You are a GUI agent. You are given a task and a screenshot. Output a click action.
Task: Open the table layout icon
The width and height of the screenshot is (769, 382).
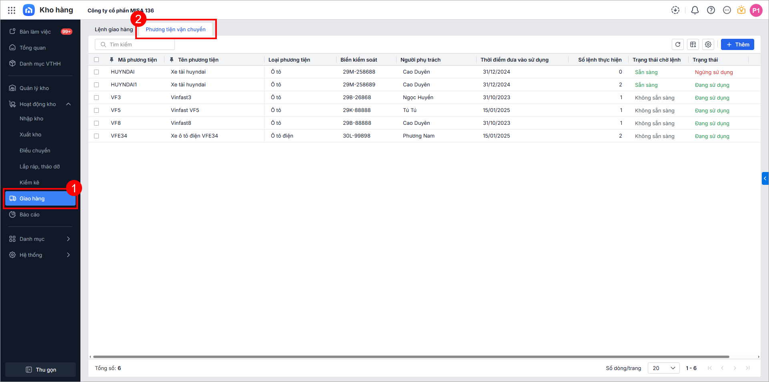693,44
